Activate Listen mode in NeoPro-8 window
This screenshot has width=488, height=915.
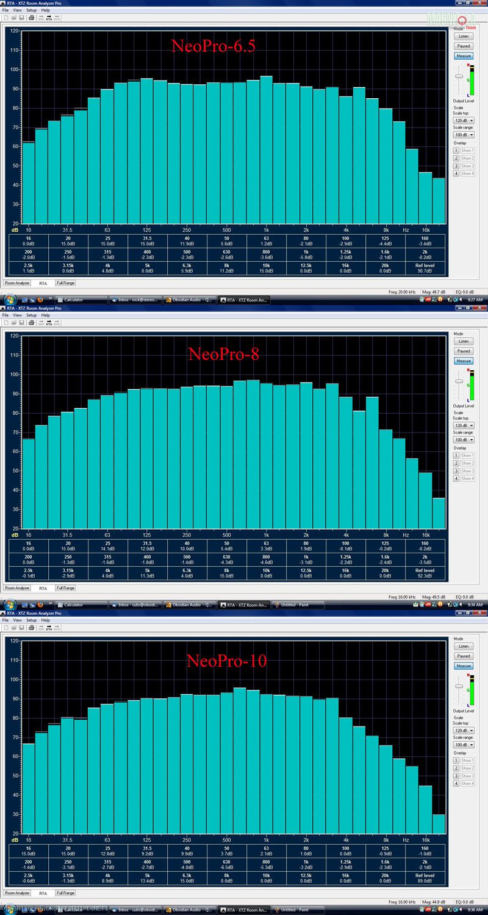coord(464,342)
